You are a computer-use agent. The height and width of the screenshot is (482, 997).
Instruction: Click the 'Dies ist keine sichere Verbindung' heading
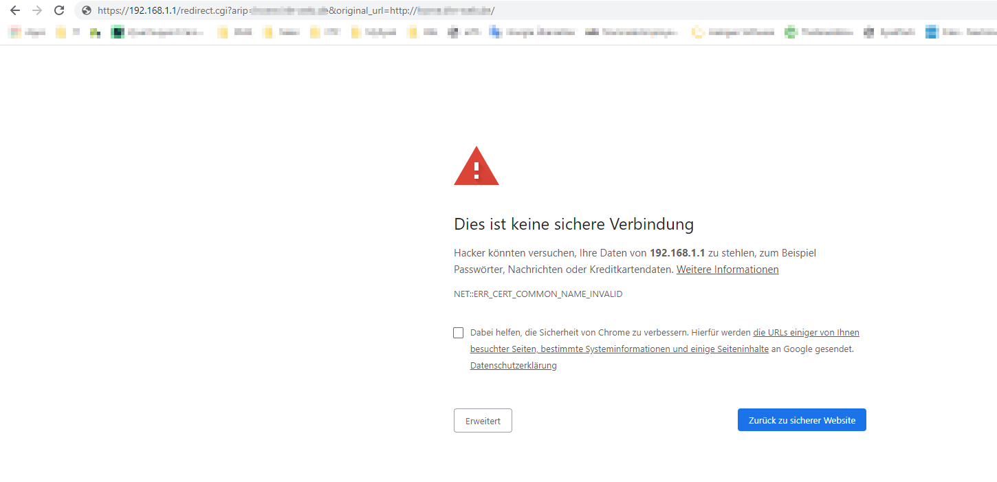click(x=573, y=224)
